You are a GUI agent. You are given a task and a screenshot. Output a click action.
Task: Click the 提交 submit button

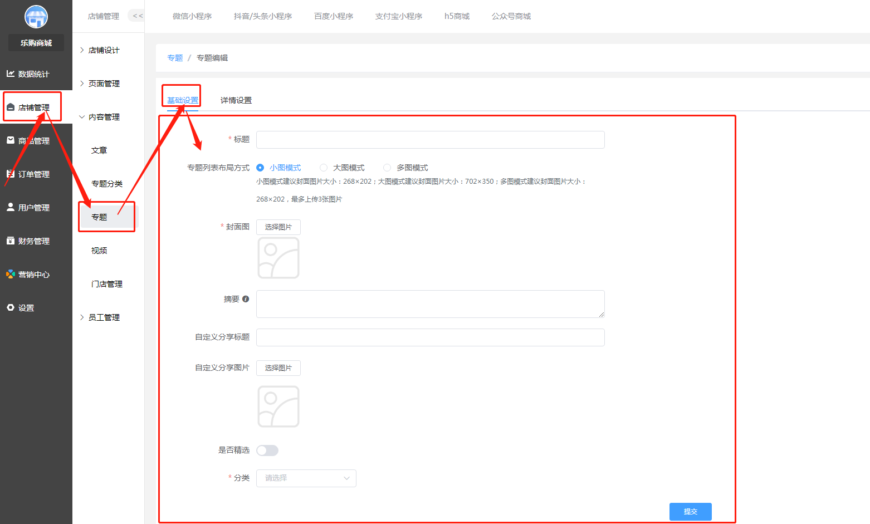pos(691,512)
